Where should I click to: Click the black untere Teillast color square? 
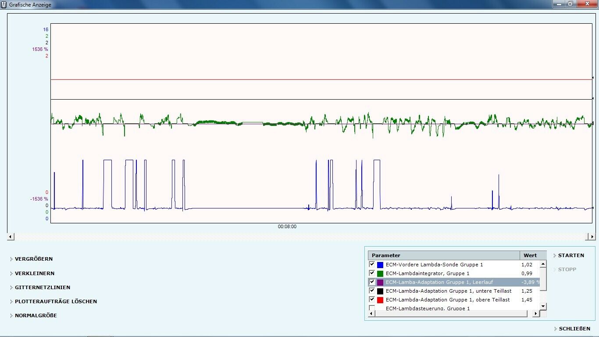380,291
